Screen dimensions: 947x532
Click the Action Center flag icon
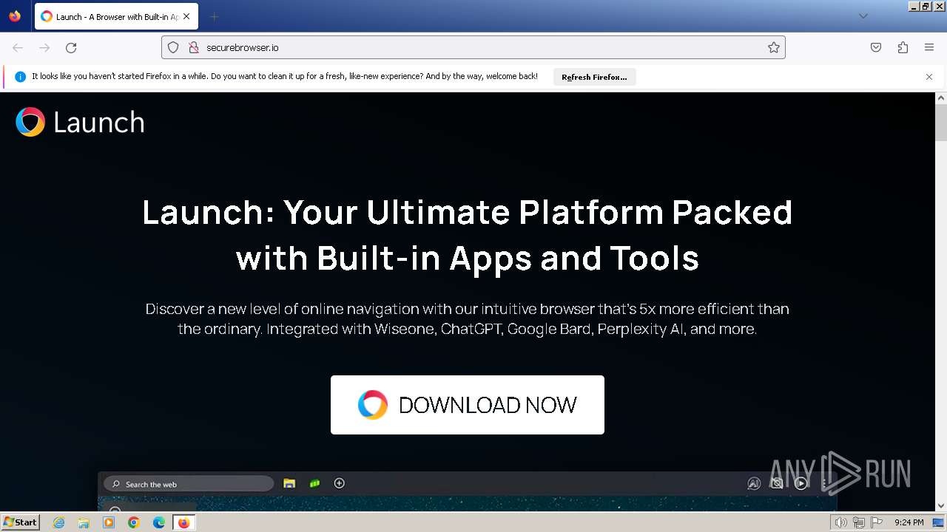click(876, 522)
